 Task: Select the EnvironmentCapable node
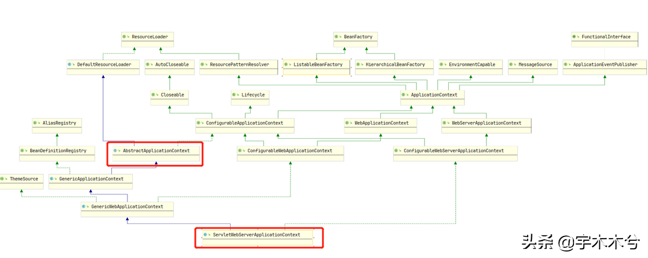pos(470,65)
